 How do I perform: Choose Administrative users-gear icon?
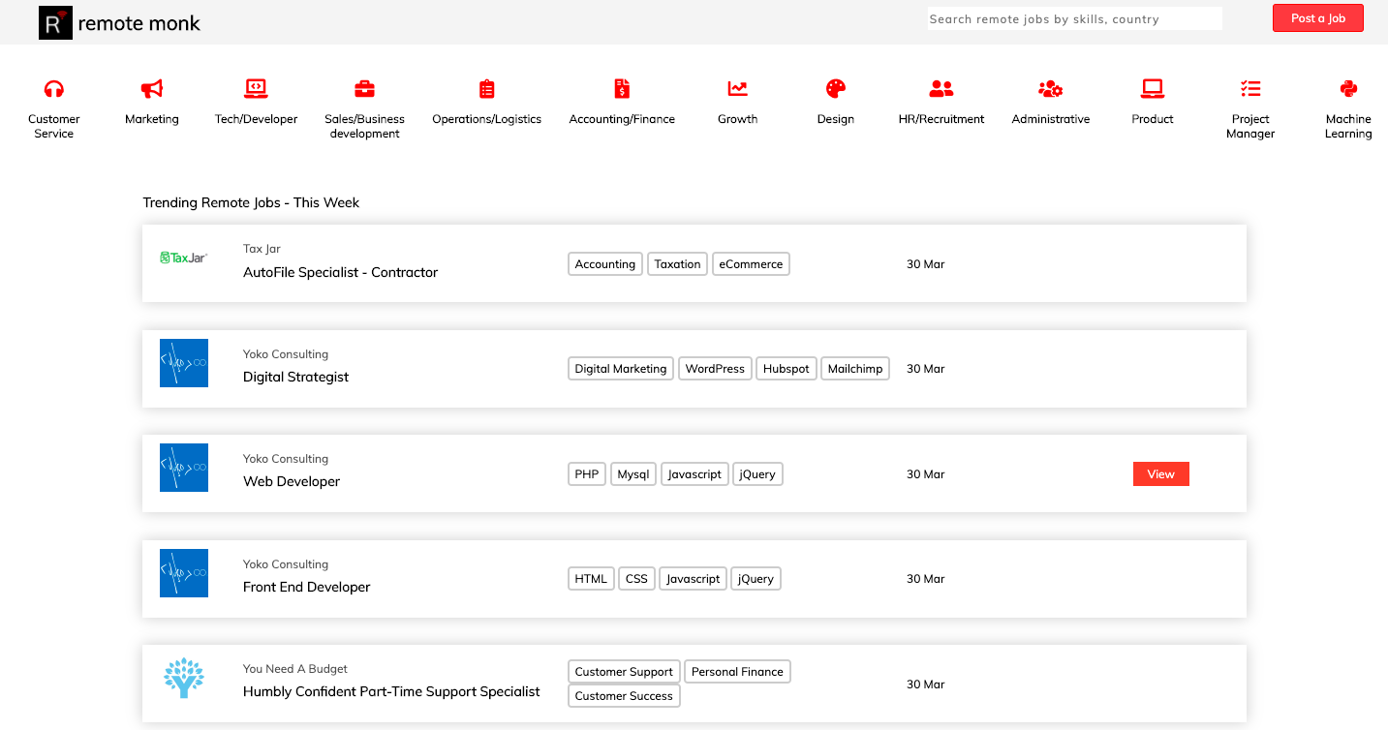point(1051,89)
